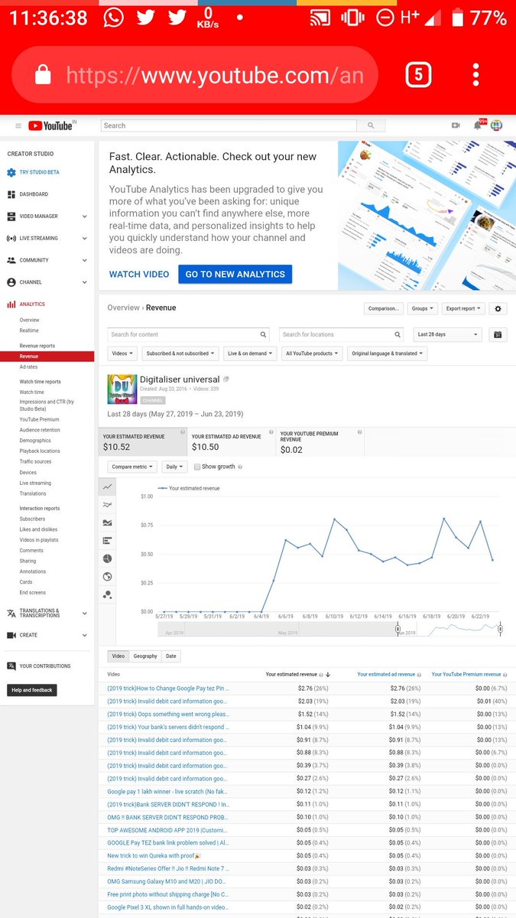Select the stacked area chart icon
Screen dimensions: 516x918
click(x=108, y=522)
